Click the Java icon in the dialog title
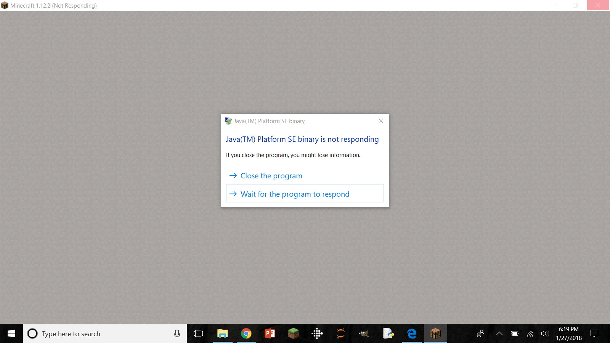The height and width of the screenshot is (343, 610). pyautogui.click(x=228, y=121)
